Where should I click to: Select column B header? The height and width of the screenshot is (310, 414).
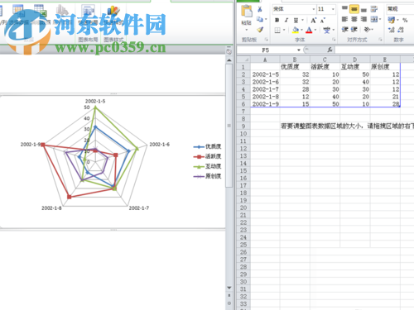(295, 60)
